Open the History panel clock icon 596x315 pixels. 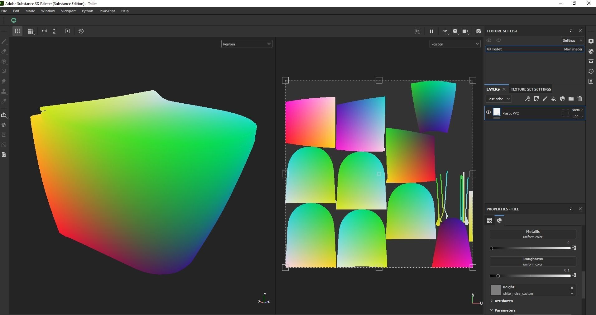coord(591,71)
